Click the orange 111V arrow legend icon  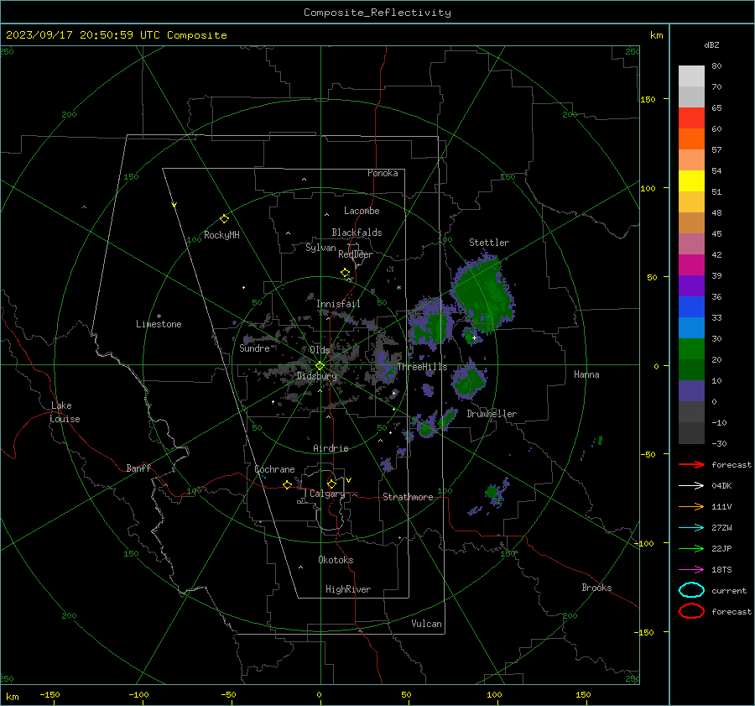(691, 506)
